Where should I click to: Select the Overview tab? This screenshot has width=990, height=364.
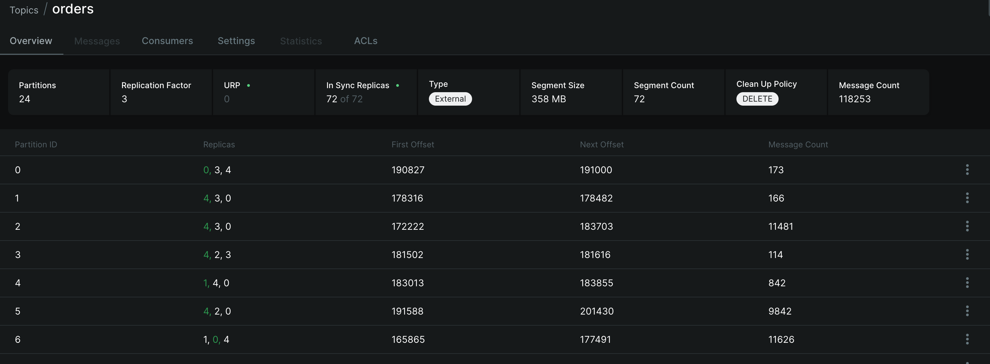[x=31, y=41]
